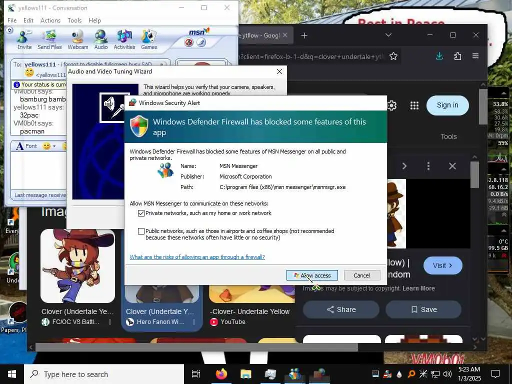Toggle the Private networks checkbox
This screenshot has width=512, height=384.
[141, 213]
